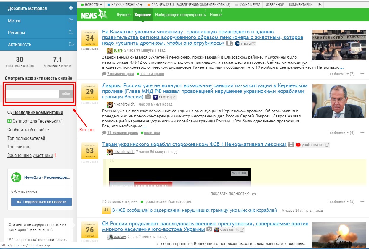Click the comment bubble icon beside 11 комментариев
This screenshot has height=249, width=369.
pyautogui.click(x=104, y=132)
